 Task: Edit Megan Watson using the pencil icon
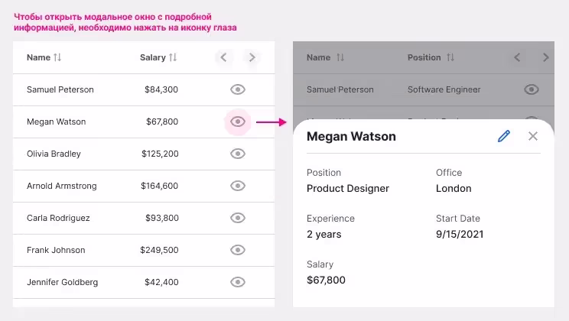(503, 136)
